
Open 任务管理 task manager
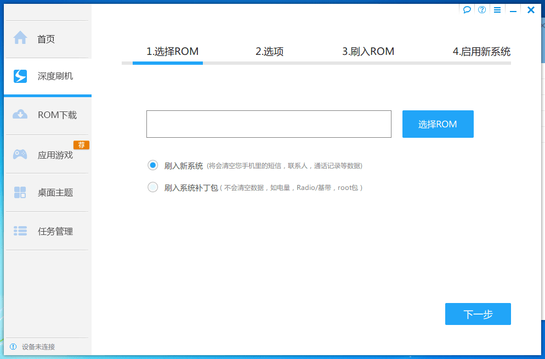coord(47,231)
